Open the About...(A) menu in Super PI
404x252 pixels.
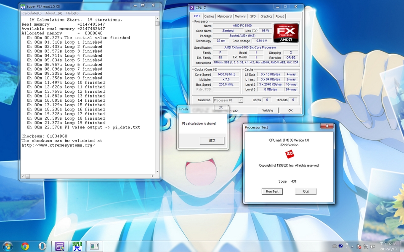53,13
